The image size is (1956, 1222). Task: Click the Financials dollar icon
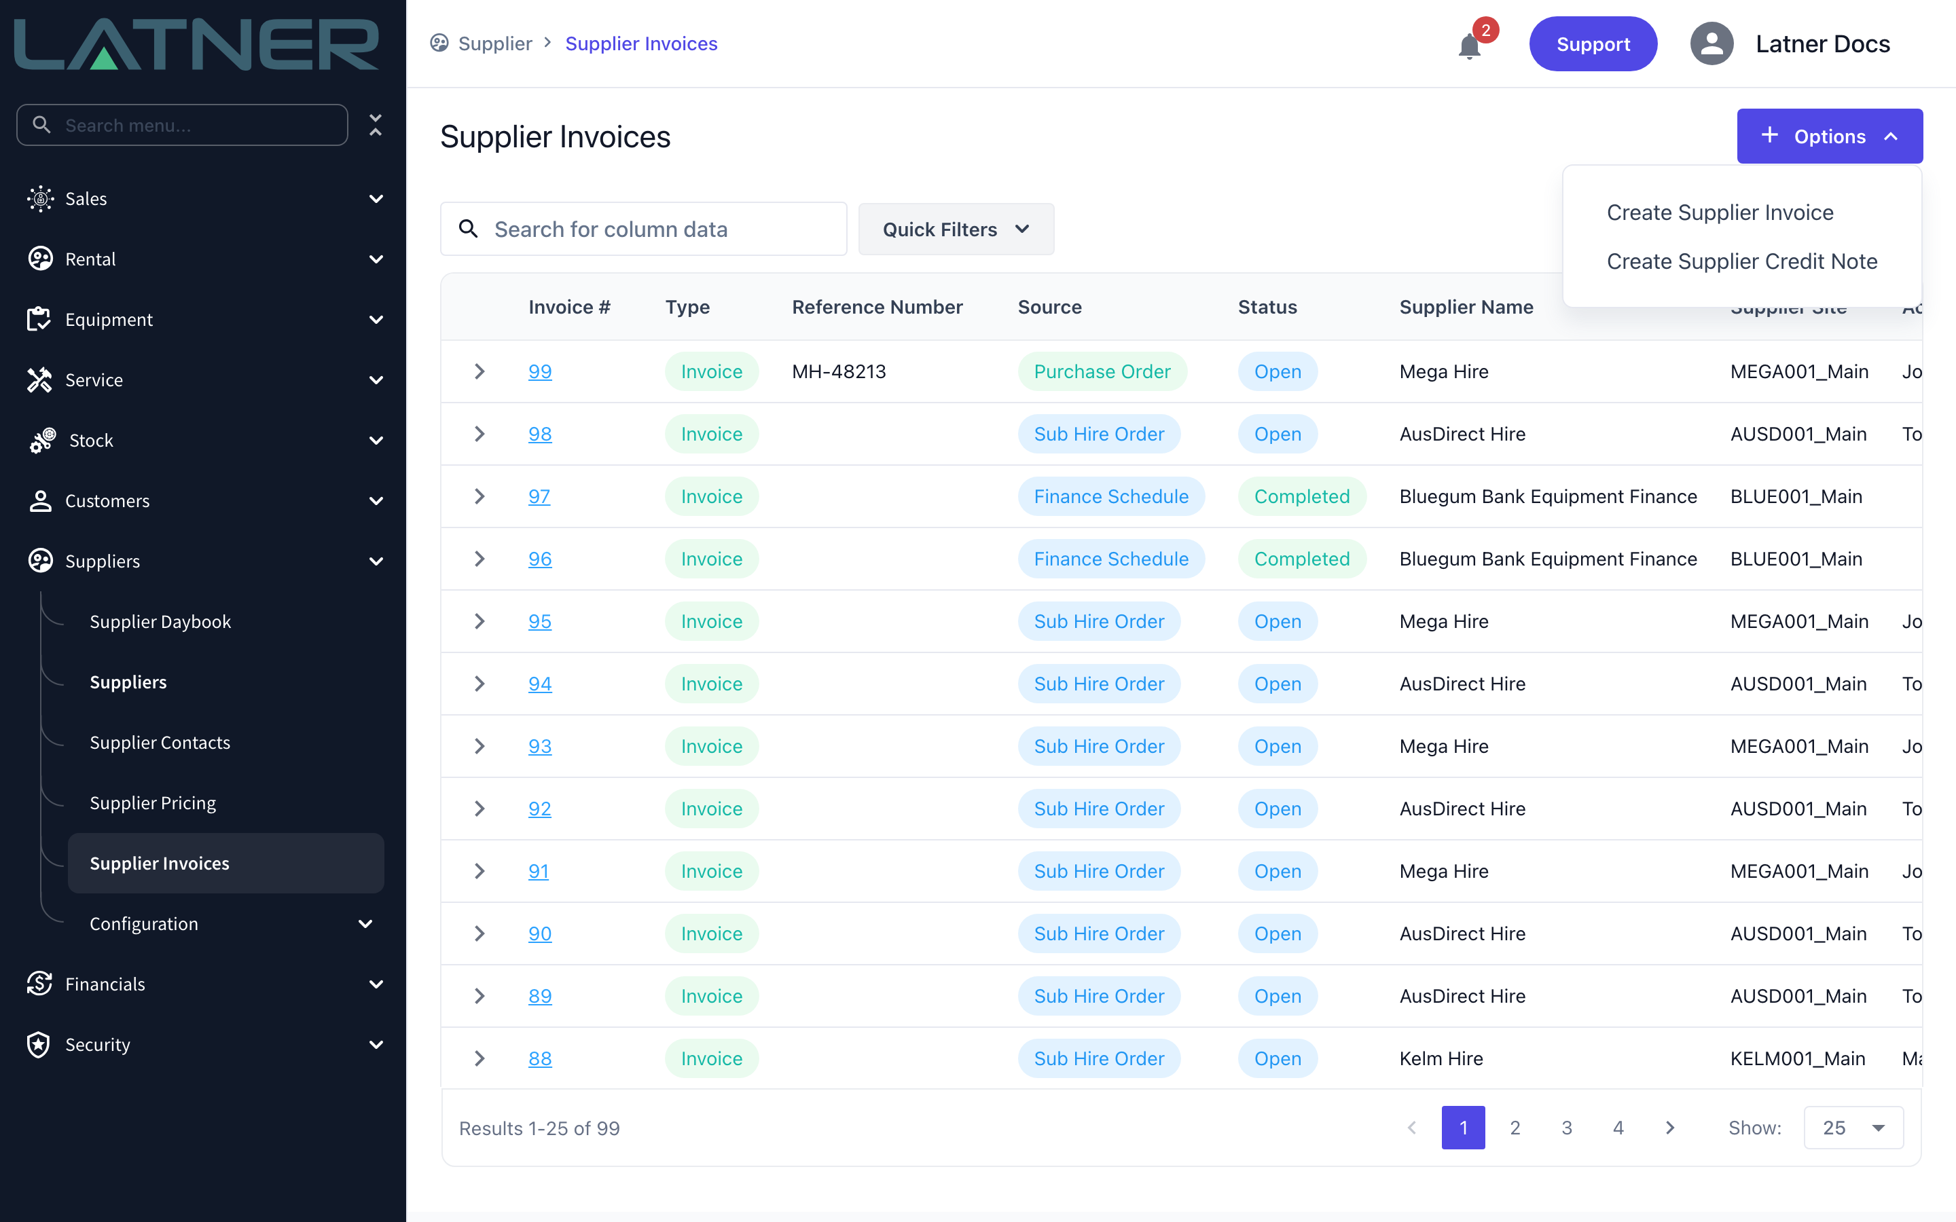[x=39, y=984]
